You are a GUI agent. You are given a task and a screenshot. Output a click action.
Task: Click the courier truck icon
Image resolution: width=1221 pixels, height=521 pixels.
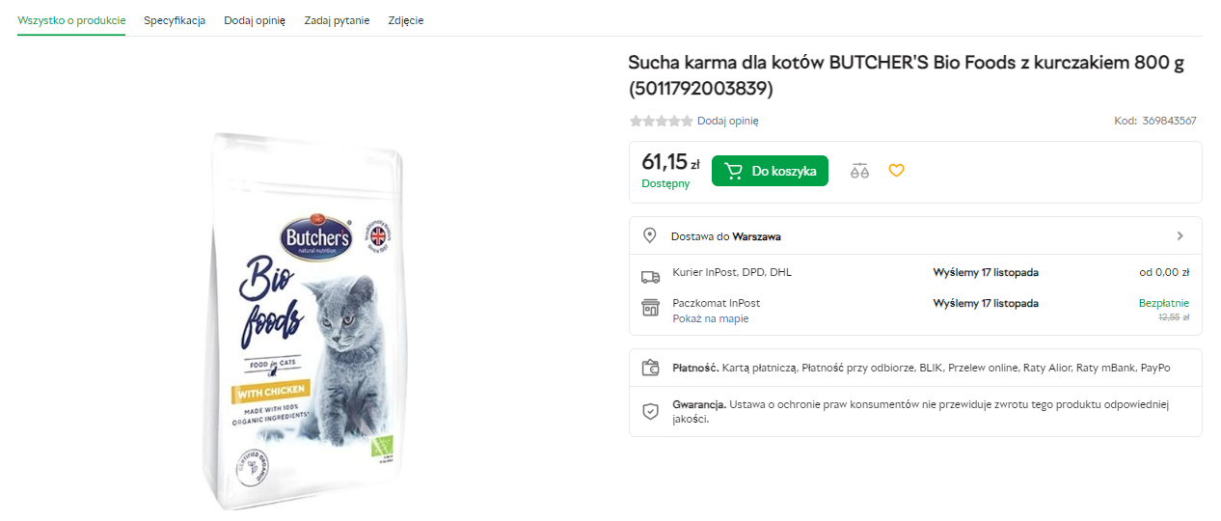650,277
